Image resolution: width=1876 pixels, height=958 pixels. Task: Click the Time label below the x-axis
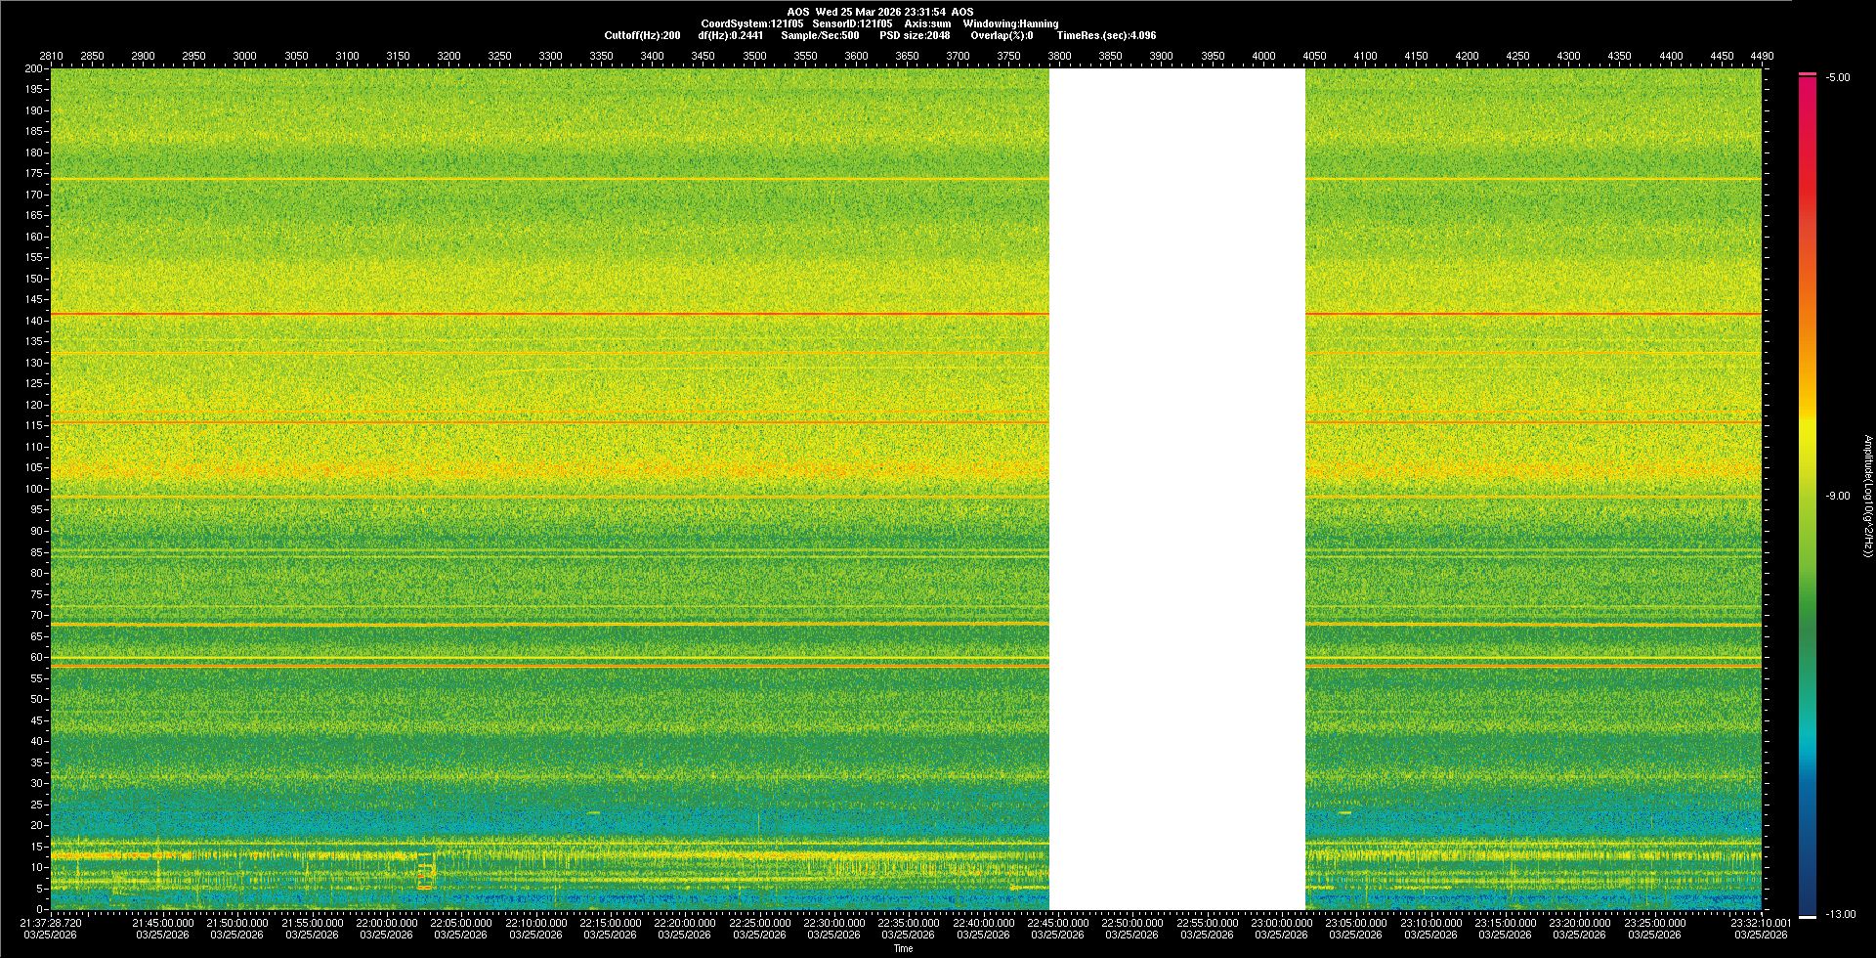[903, 948]
